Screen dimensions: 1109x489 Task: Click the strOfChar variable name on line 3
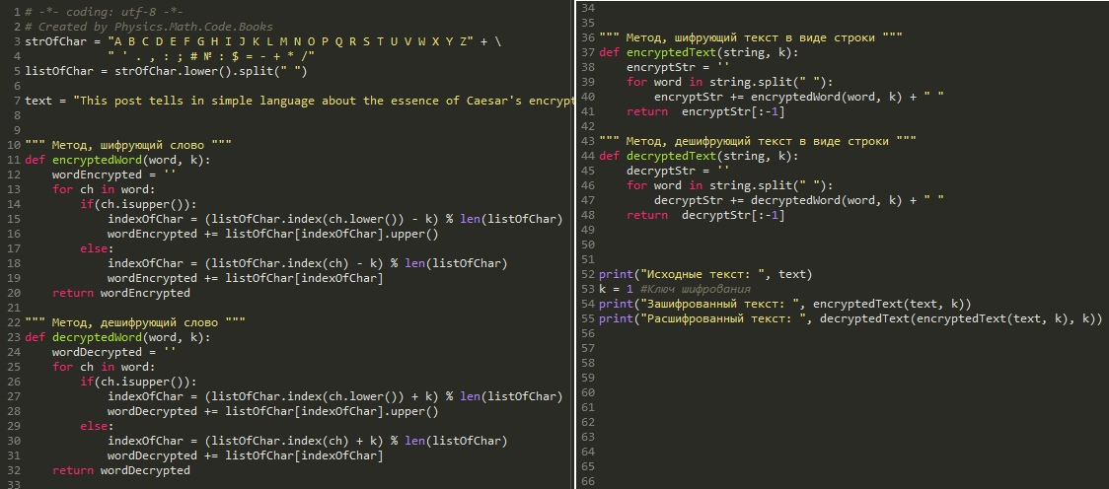(x=55, y=41)
